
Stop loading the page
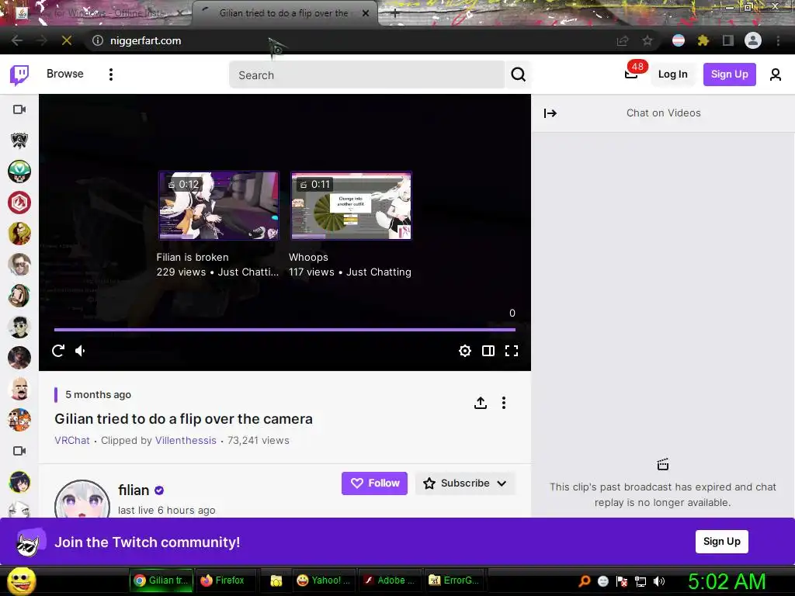[x=67, y=40]
